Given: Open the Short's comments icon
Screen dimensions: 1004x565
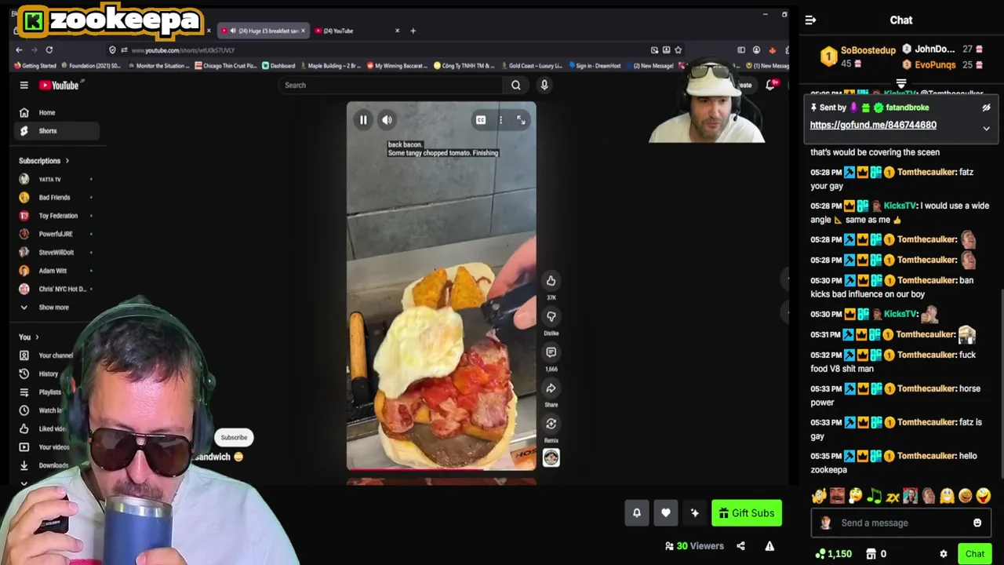Looking at the screenshot, I should point(551,352).
